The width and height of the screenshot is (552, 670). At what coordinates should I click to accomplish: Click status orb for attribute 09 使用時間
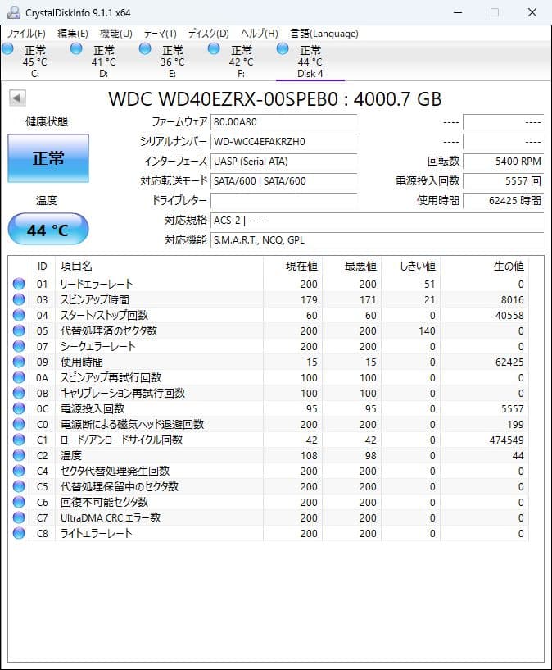point(19,362)
